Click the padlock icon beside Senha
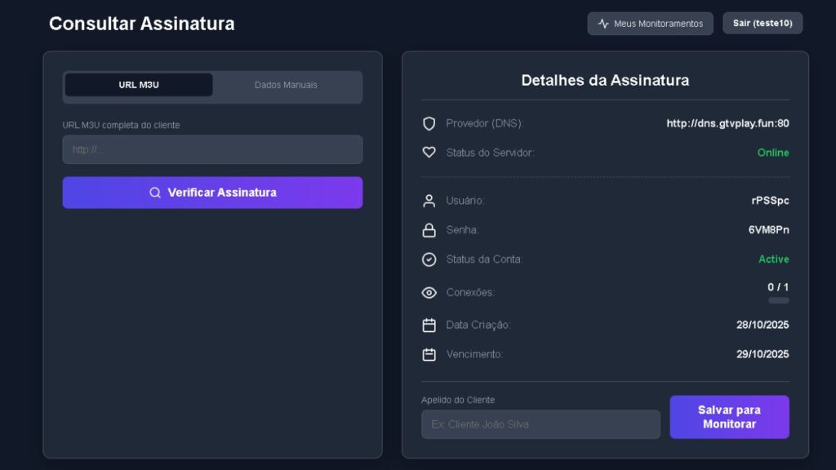This screenshot has width=836, height=470. (429, 231)
